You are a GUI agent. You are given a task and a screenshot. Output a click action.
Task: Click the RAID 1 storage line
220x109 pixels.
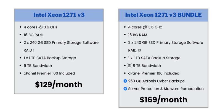61,46
